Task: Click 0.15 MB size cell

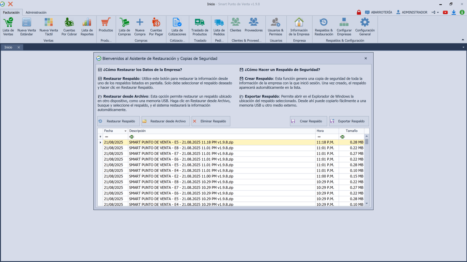Action: pyautogui.click(x=351, y=176)
